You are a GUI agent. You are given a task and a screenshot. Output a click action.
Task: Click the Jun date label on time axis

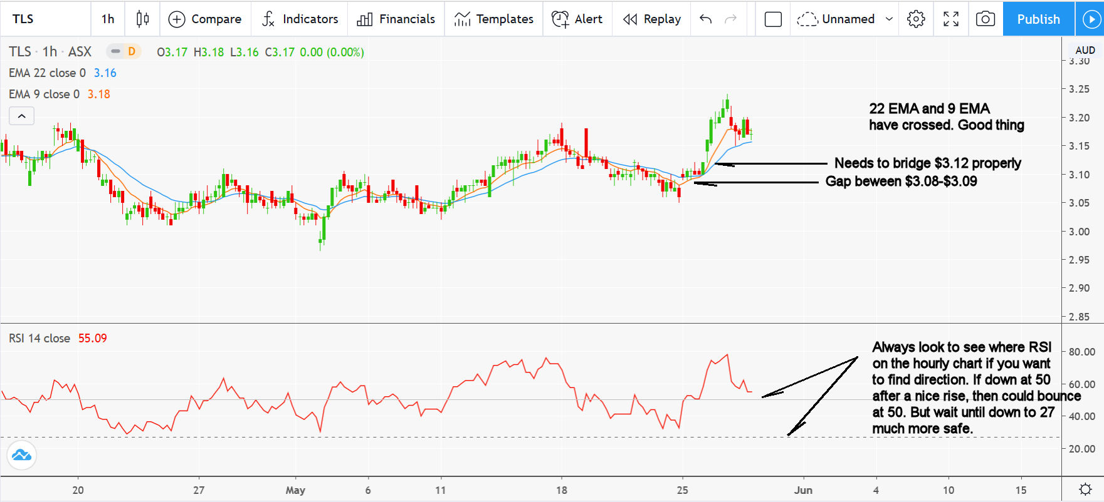coord(803,490)
